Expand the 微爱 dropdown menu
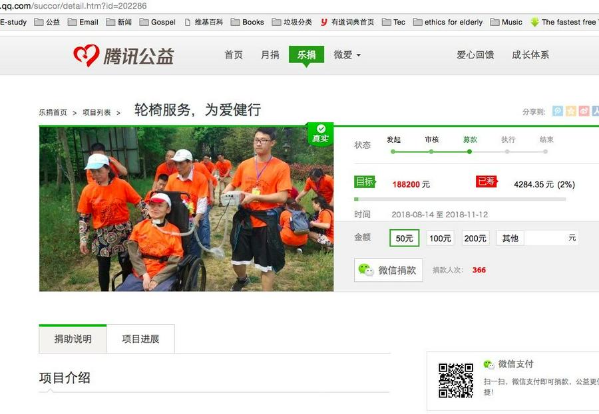 [347, 55]
